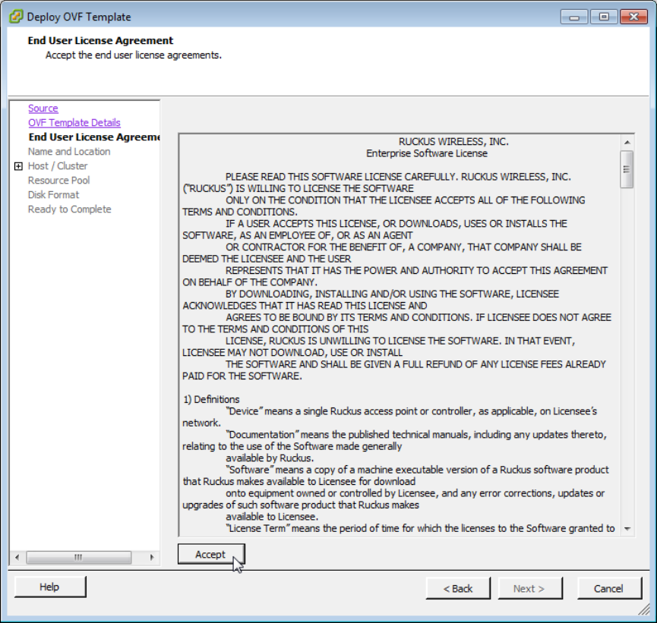Select Resource Pool step
The width and height of the screenshot is (657, 623).
coord(58,181)
